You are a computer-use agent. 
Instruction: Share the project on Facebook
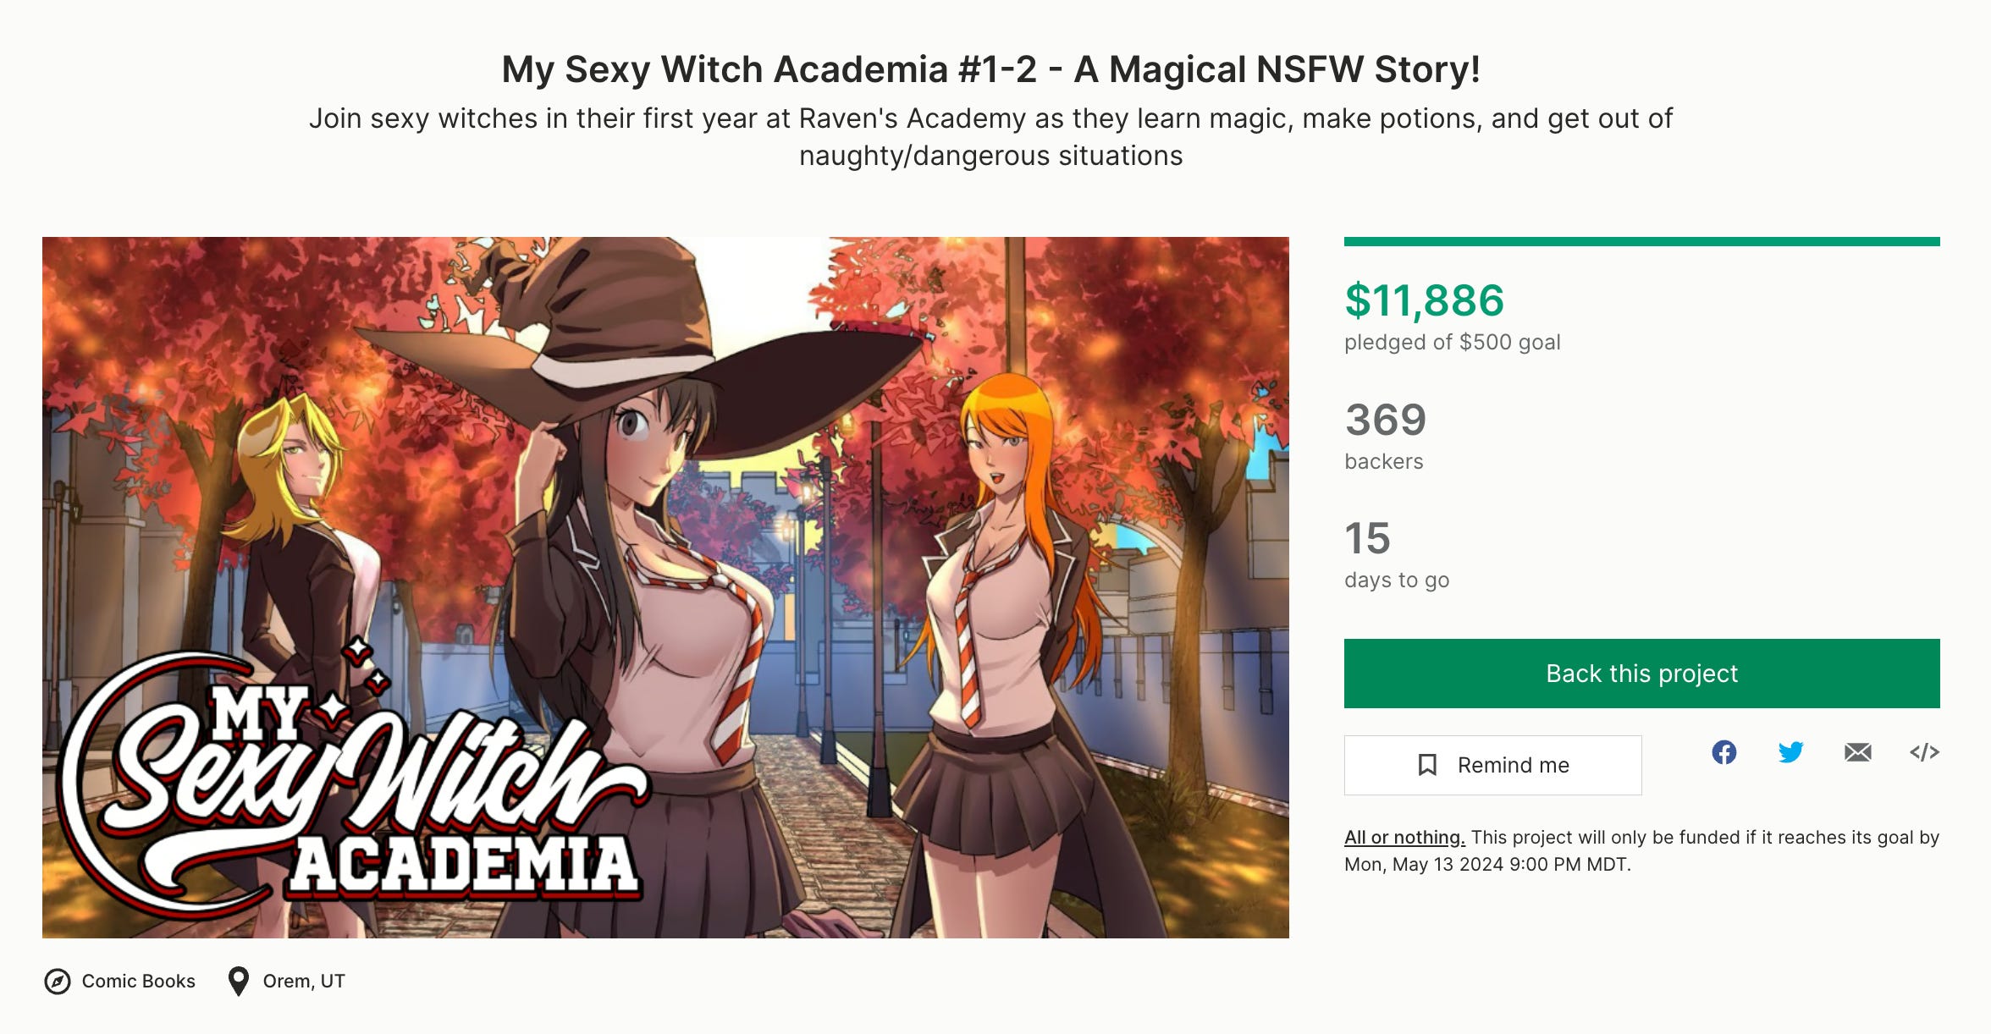pos(1724,752)
